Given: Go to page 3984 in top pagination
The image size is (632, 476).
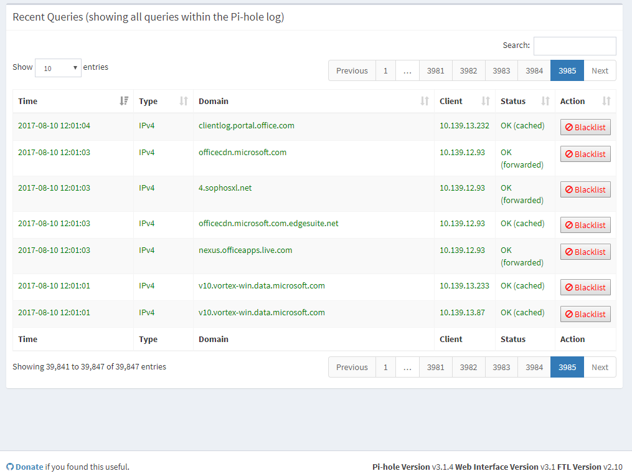Looking at the screenshot, I should click(534, 70).
